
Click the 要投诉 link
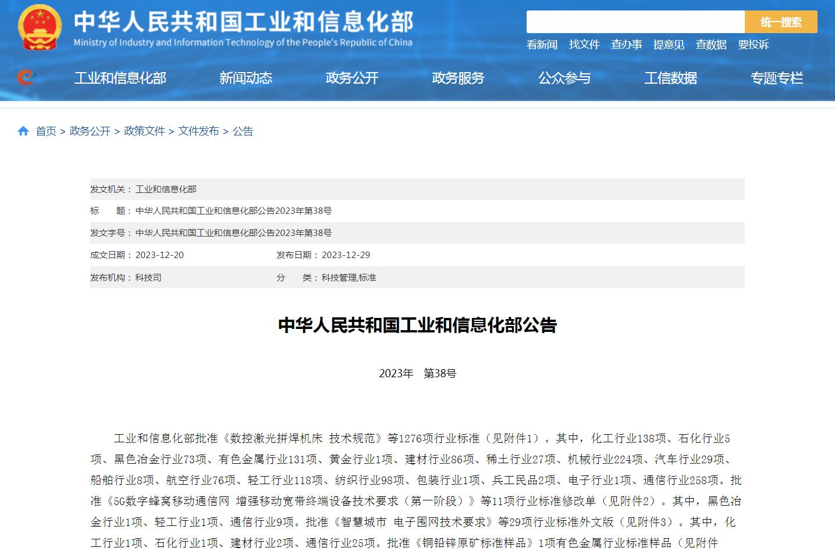(x=754, y=45)
